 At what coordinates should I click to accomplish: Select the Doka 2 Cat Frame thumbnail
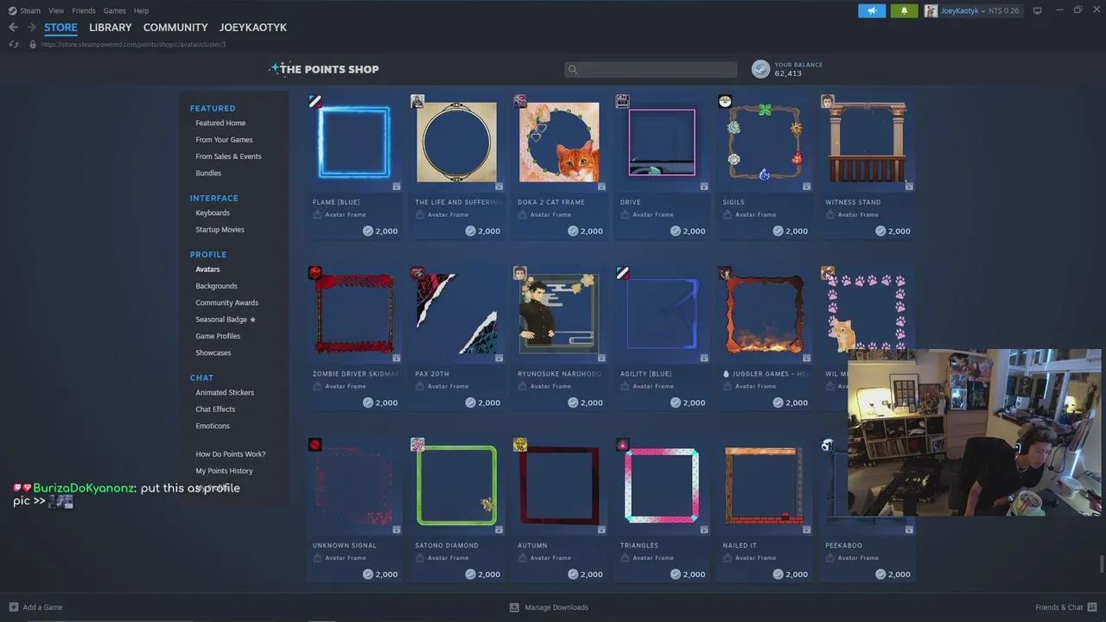(559, 143)
